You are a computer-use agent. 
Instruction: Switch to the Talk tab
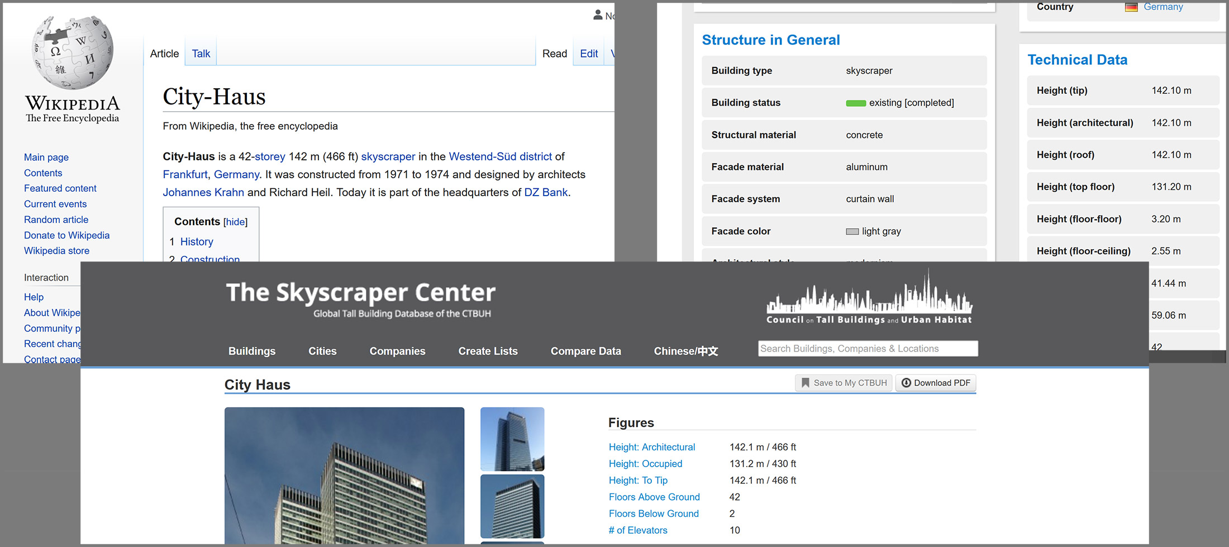tap(201, 53)
